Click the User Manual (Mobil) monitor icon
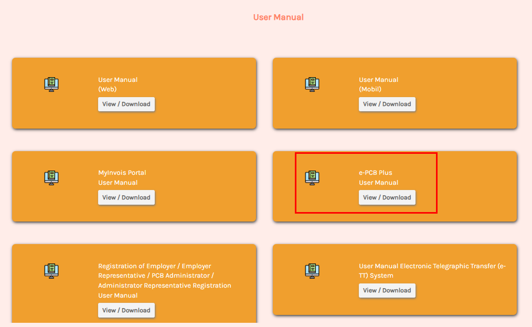 point(312,84)
